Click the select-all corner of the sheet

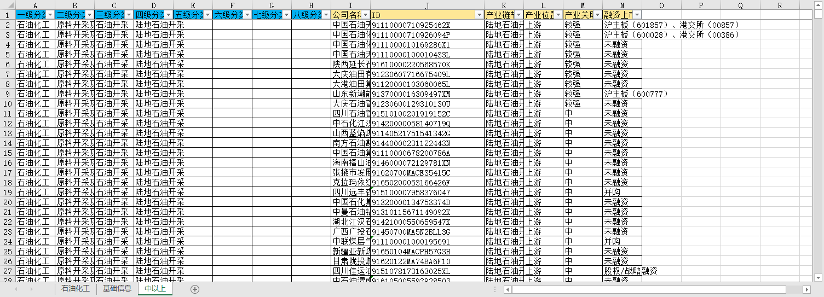point(8,5)
